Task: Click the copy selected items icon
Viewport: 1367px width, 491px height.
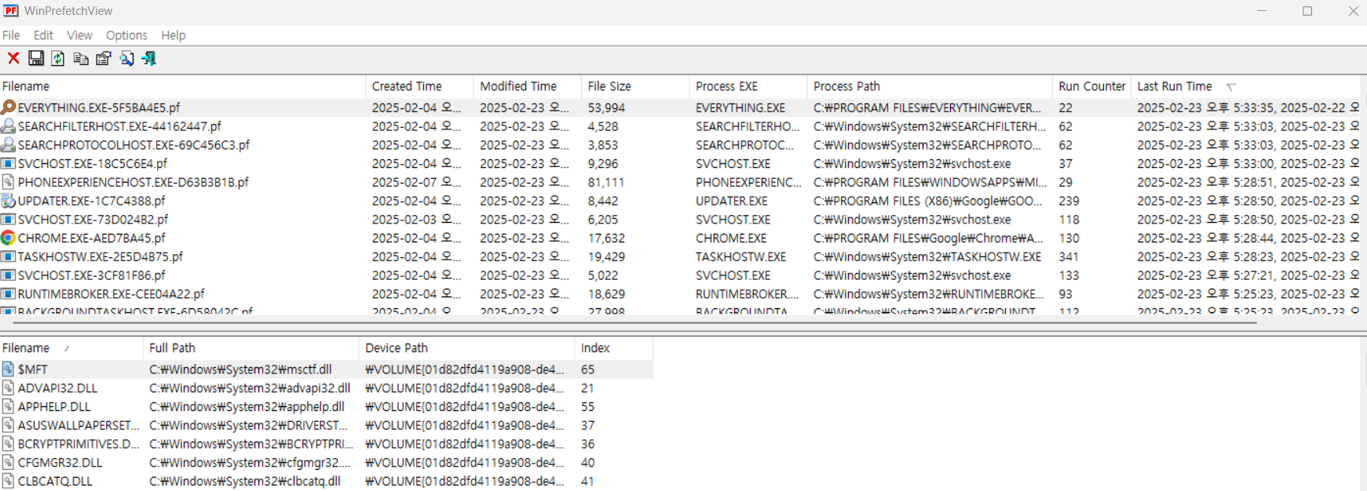Action: tap(81, 58)
